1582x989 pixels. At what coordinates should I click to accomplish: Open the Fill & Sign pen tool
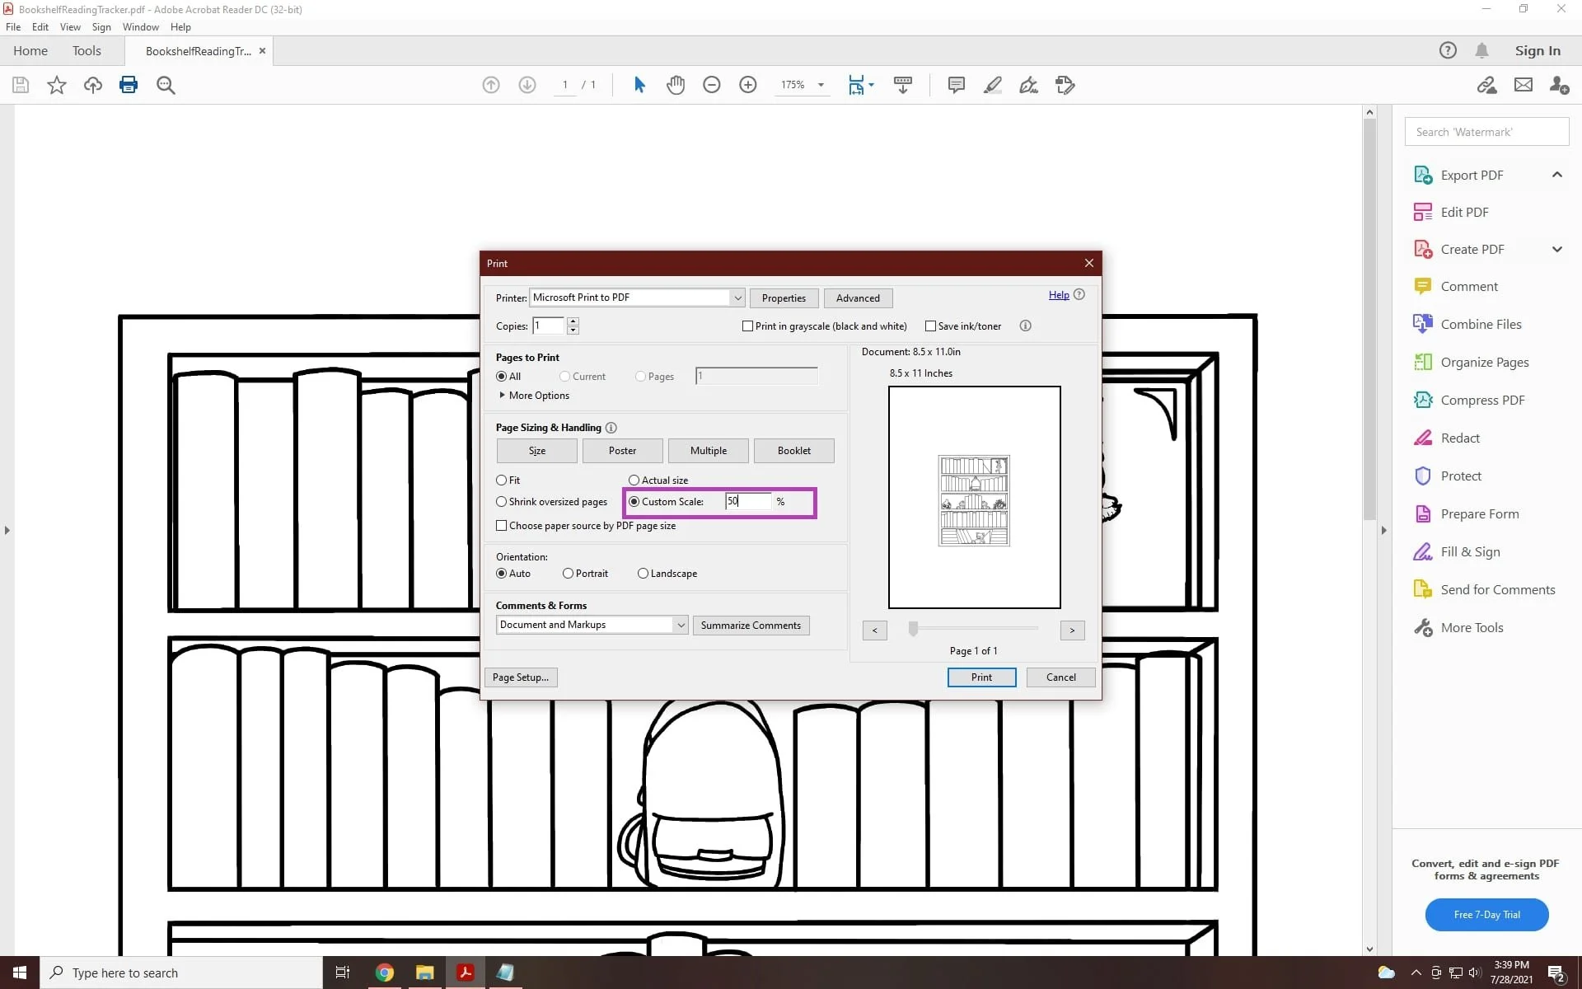click(1029, 85)
